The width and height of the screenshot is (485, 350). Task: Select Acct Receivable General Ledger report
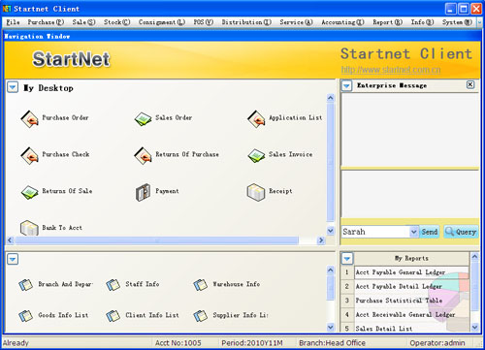(x=411, y=314)
